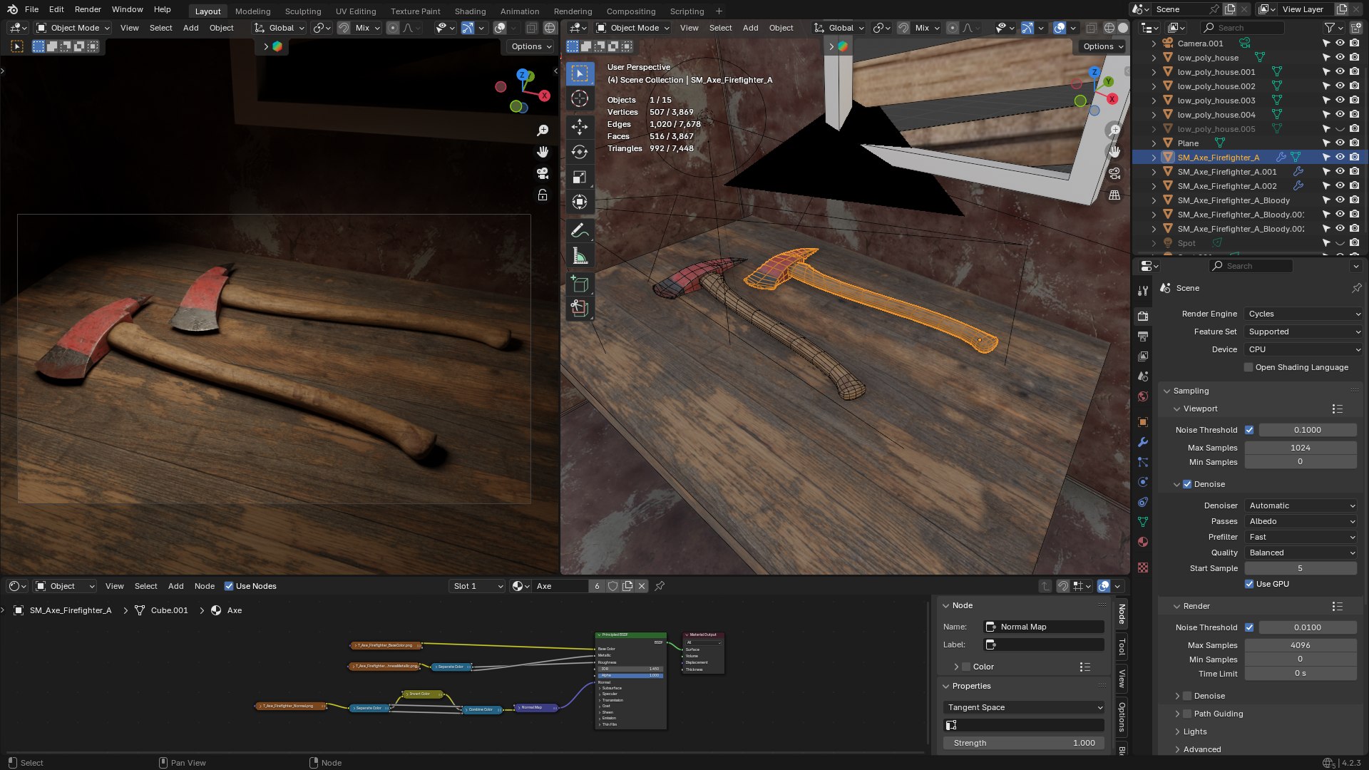Viewport: 1369px width, 770px height.
Task: Select the Cursor tool in right viewport toolbar
Action: (x=580, y=99)
